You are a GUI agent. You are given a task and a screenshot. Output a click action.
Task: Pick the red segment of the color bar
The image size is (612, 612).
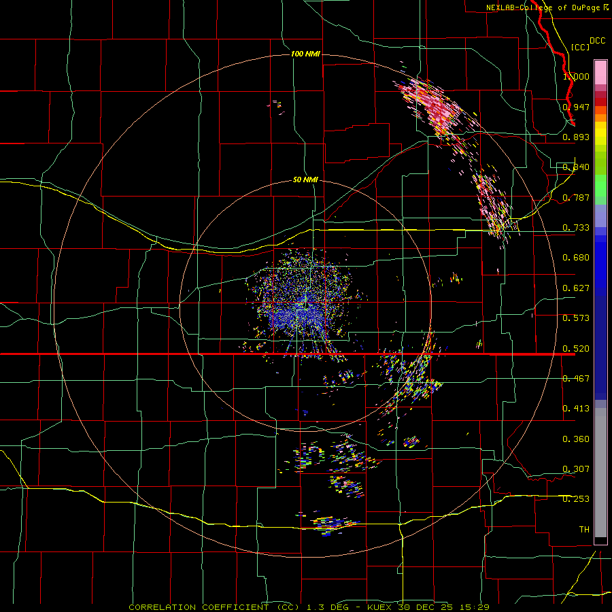pyautogui.click(x=600, y=102)
